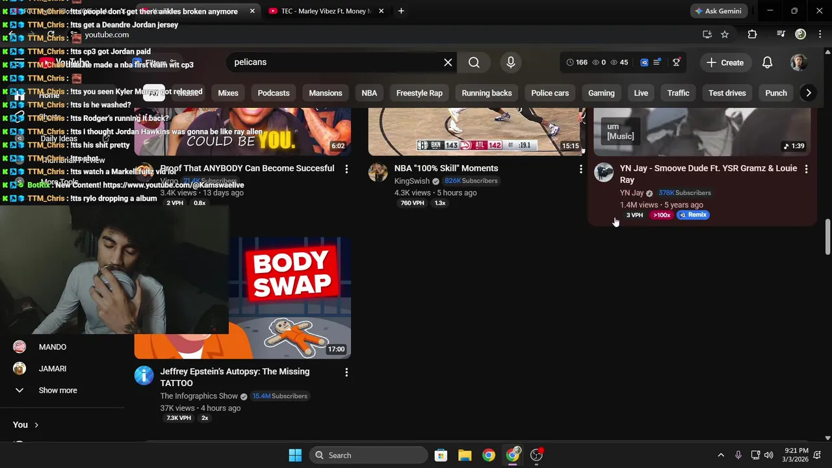Open the Chrome profile avatar

[801, 34]
